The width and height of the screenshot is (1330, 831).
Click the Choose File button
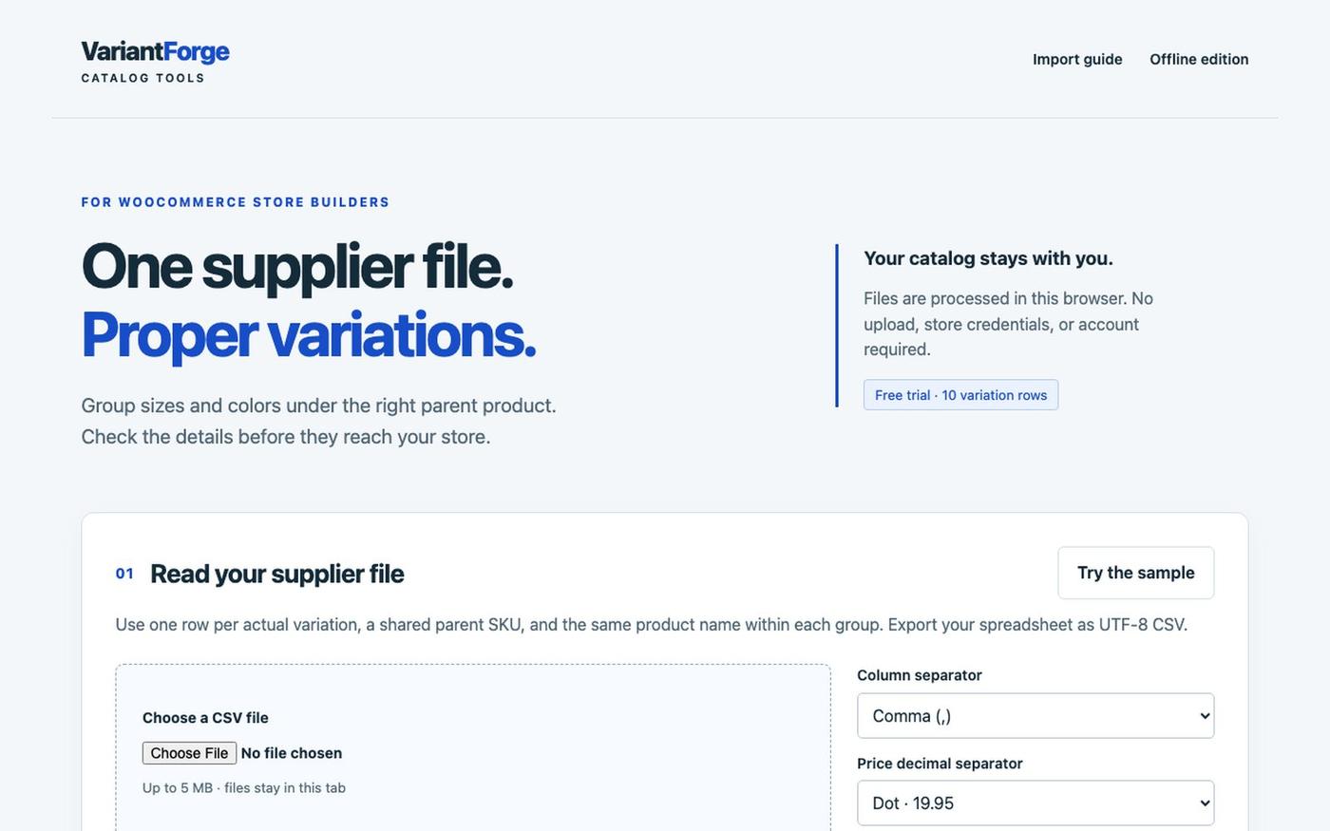tap(189, 753)
